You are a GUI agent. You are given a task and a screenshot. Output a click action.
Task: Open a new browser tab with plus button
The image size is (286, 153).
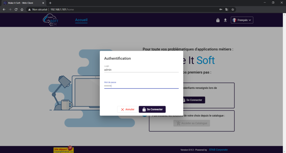[50, 3]
